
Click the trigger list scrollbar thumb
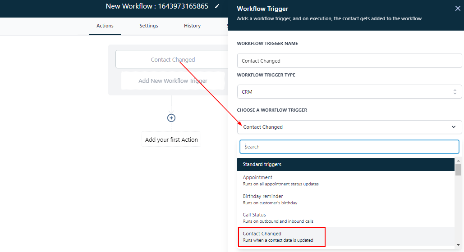pyautogui.click(x=458, y=170)
